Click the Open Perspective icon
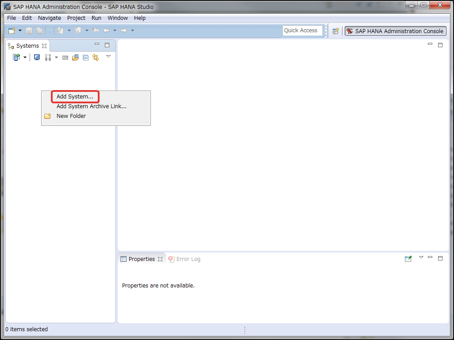 click(x=335, y=31)
